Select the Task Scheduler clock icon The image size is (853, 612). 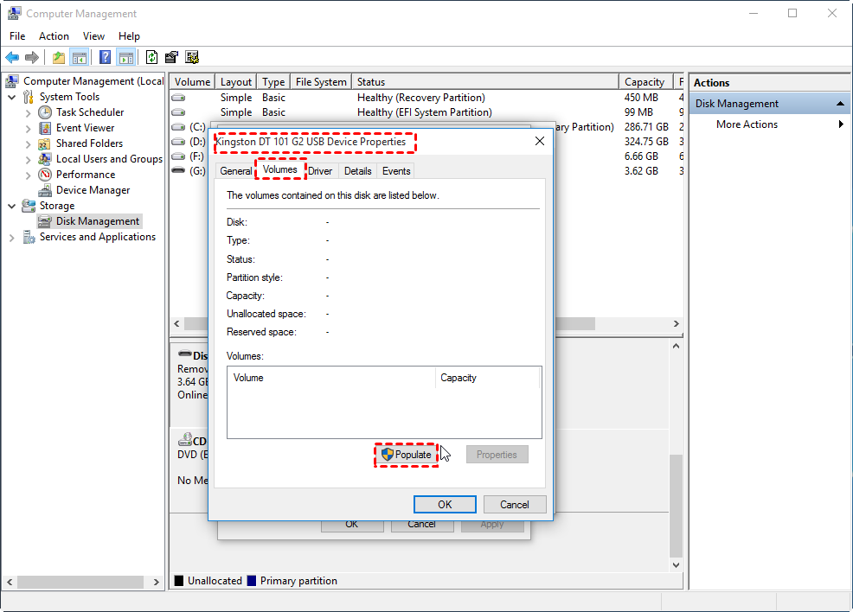(x=45, y=112)
